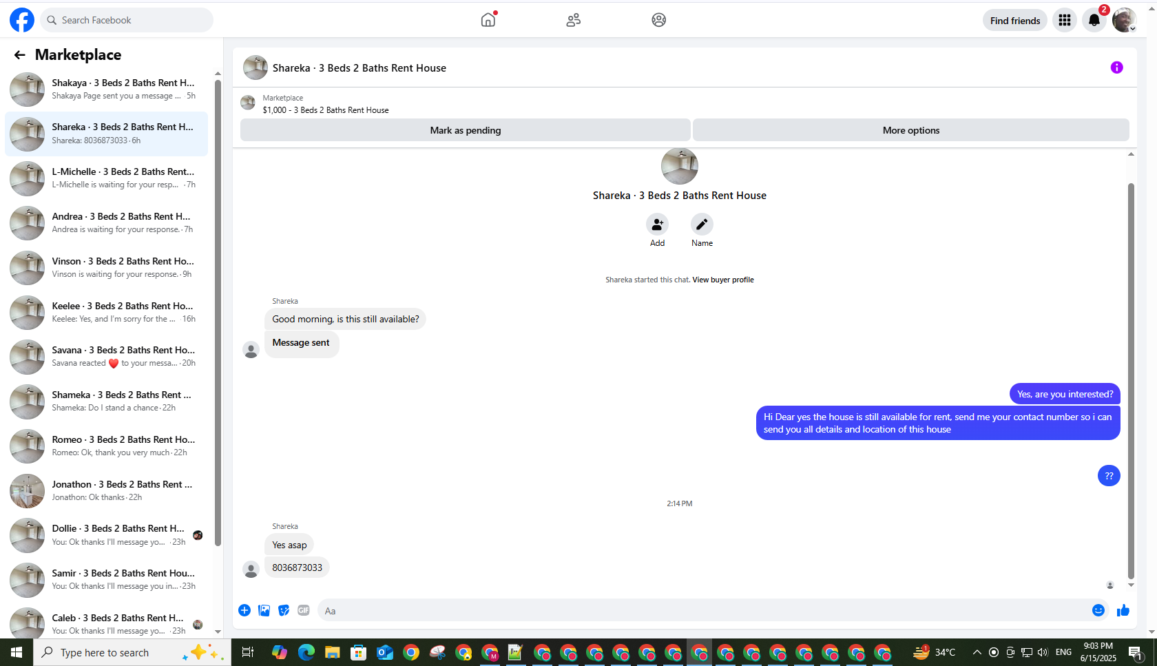The width and height of the screenshot is (1157, 666).
Task: Open the volume control in system tray
Action: pos(1043,652)
